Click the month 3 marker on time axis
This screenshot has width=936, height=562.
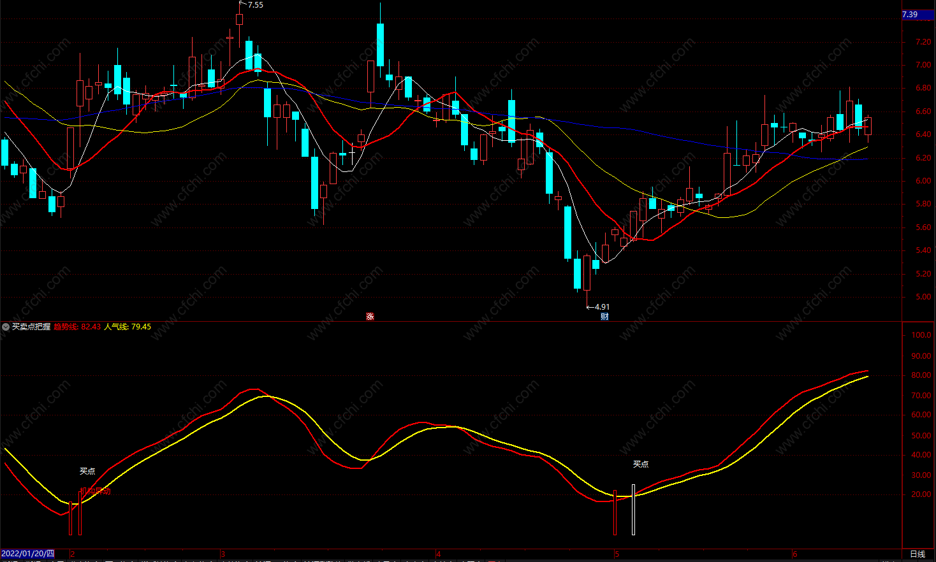(223, 554)
